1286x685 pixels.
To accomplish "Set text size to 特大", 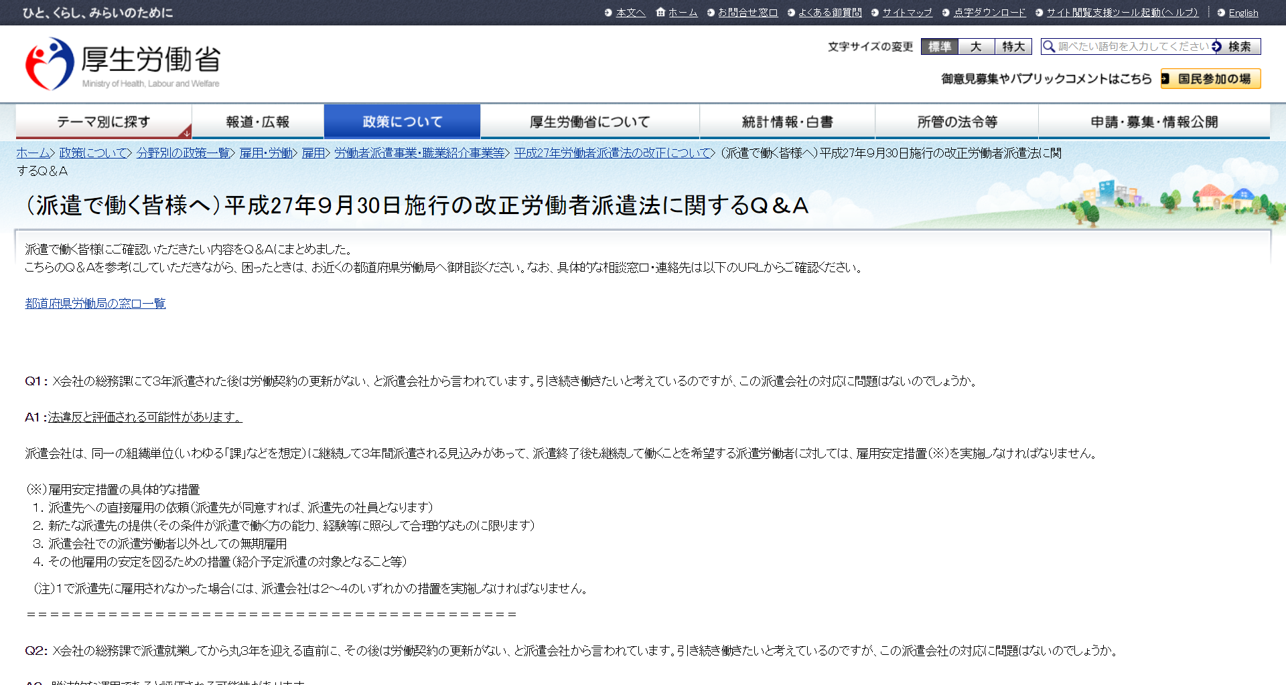I will [x=1013, y=46].
